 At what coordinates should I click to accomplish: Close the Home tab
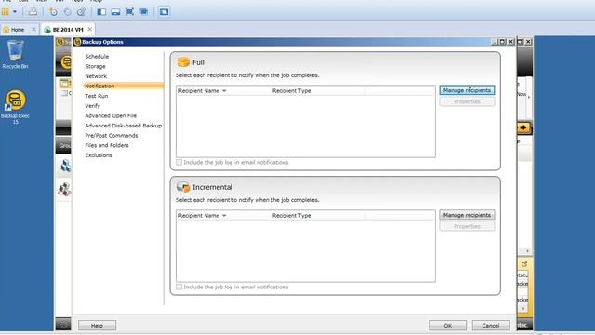[x=33, y=29]
